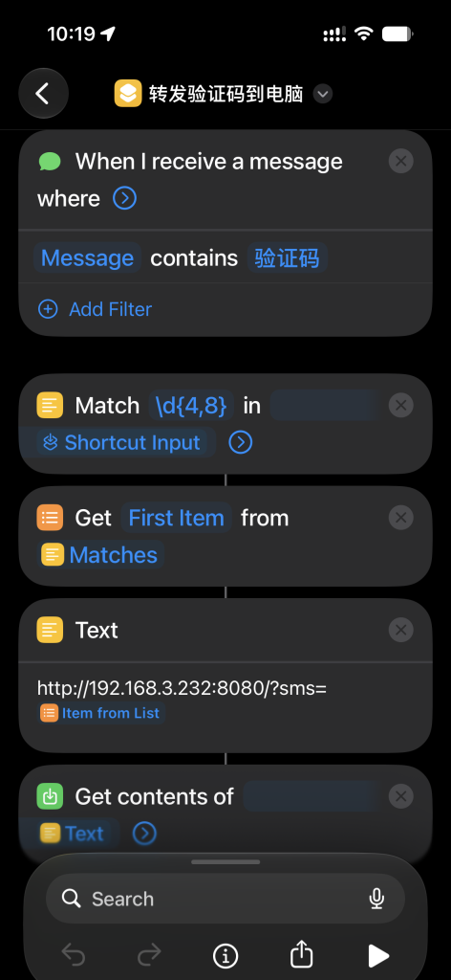Run the shortcut with the play button
451x980 pixels.
tap(377, 955)
